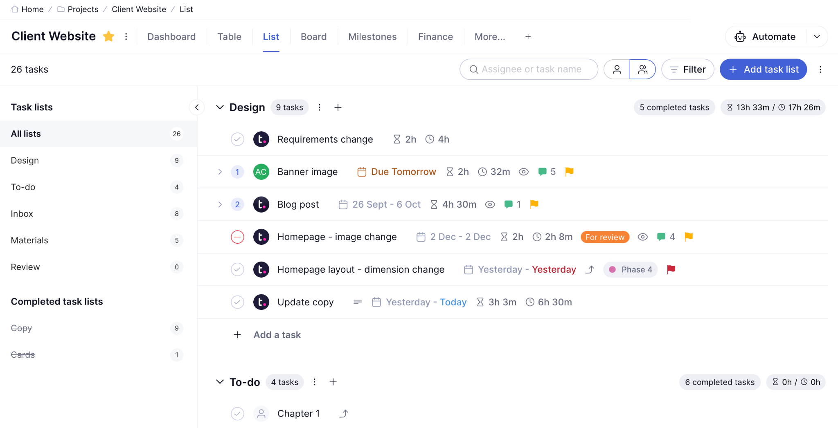
Task: Open the dropdown arrow next to Automate
Action: pyautogui.click(x=817, y=37)
